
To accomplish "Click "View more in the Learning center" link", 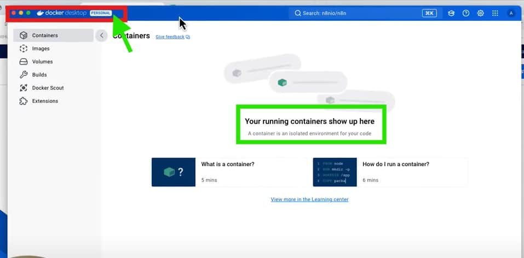I will (x=309, y=200).
